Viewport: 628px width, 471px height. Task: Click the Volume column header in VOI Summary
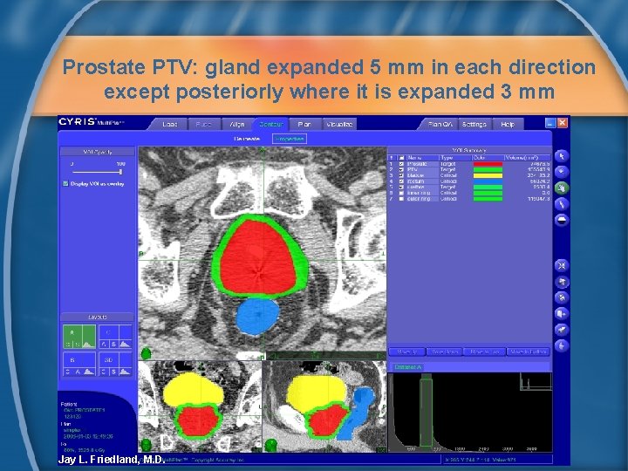[x=528, y=158]
